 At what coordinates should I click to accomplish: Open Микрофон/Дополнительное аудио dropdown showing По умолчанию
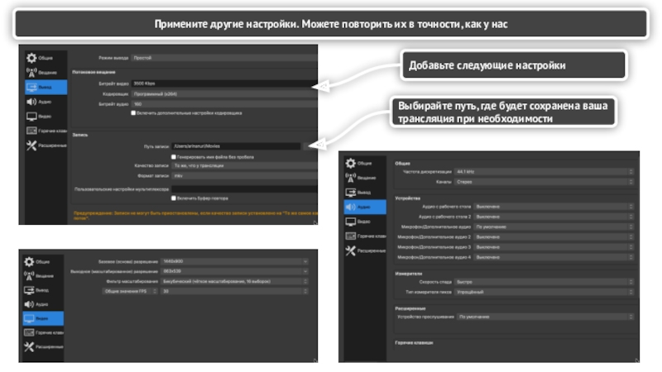[x=554, y=227]
